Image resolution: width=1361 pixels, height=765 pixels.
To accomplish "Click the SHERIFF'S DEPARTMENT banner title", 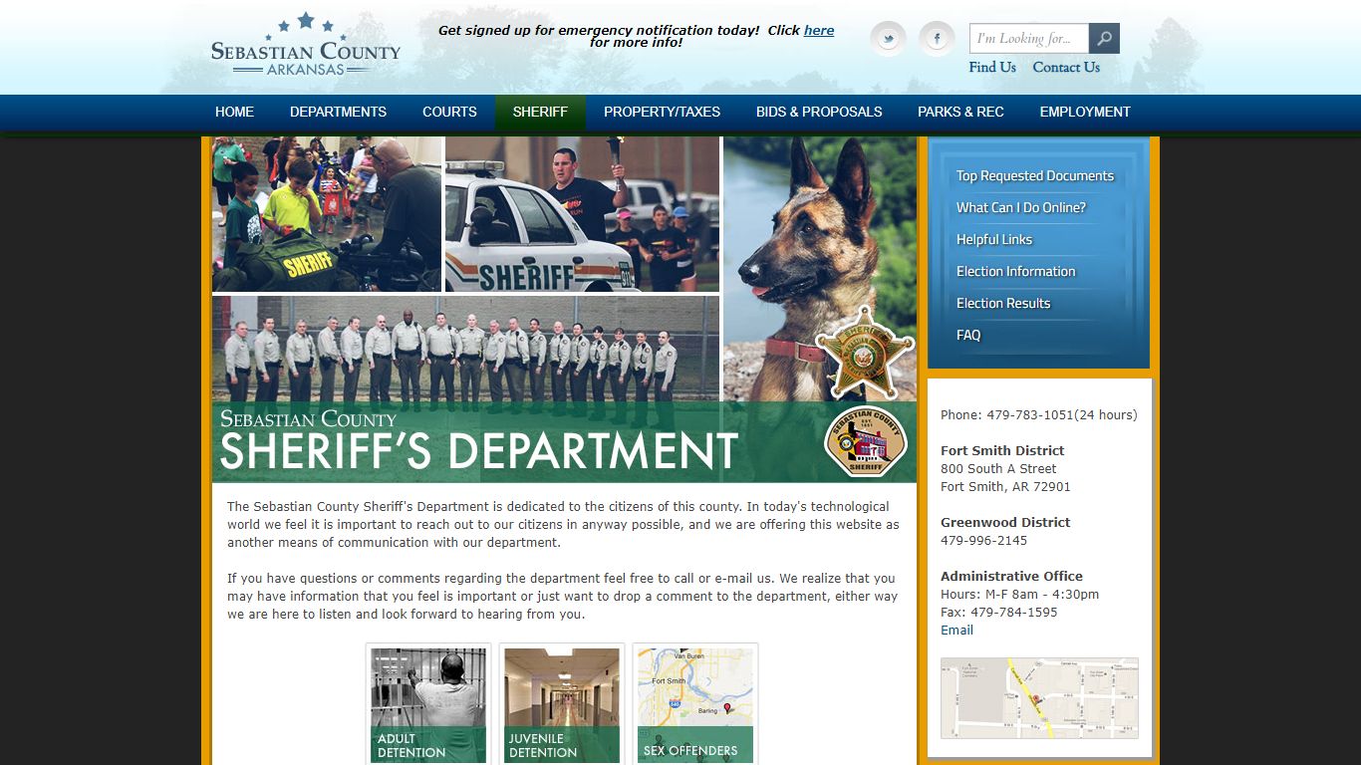I will point(478,450).
